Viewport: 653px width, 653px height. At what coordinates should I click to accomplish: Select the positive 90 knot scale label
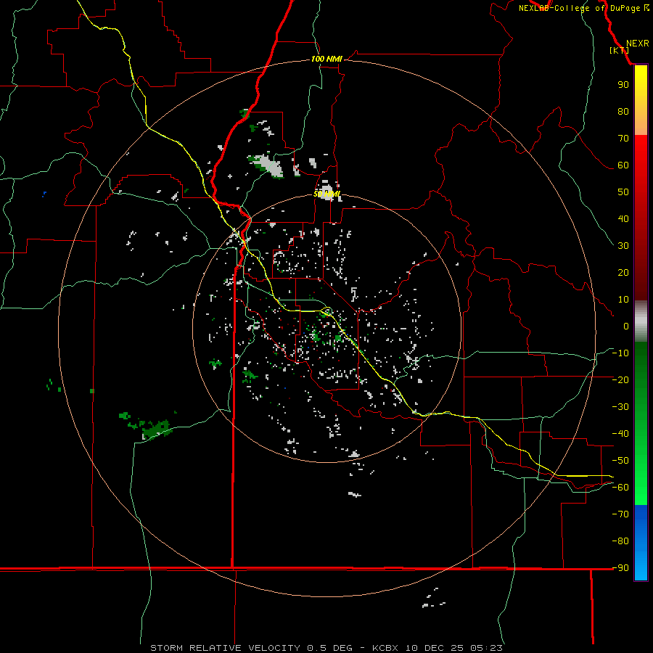tap(623, 85)
